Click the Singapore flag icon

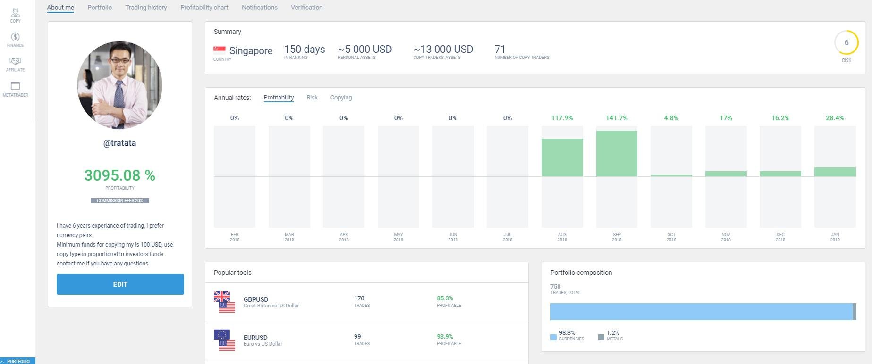[x=219, y=49]
